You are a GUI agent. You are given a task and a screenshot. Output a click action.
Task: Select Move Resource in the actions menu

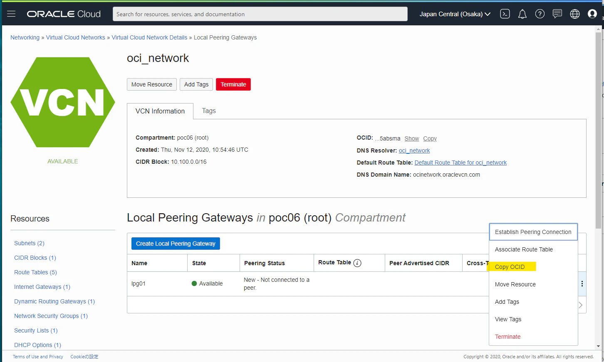tap(533, 284)
